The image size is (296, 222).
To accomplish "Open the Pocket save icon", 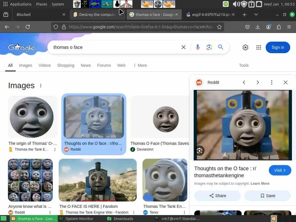I will coord(247,27).
